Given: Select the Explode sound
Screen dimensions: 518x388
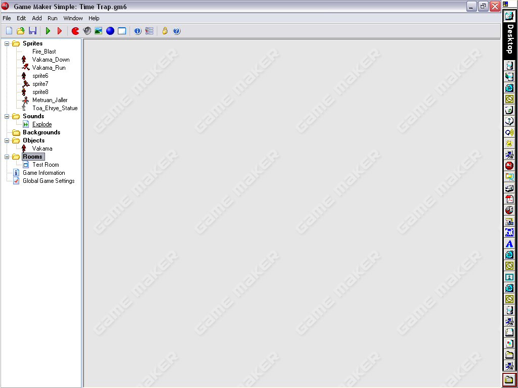Looking at the screenshot, I should click(x=42, y=124).
